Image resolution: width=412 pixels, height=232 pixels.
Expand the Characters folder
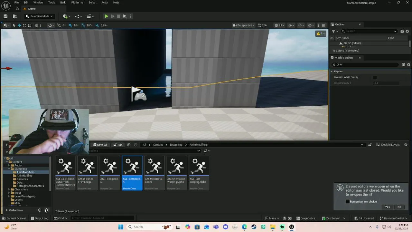click(9, 189)
